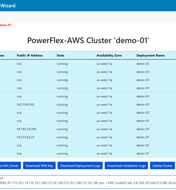Click demo-01 in 54.219.4.245 row
Screen dimensions: 176x190
143,105
